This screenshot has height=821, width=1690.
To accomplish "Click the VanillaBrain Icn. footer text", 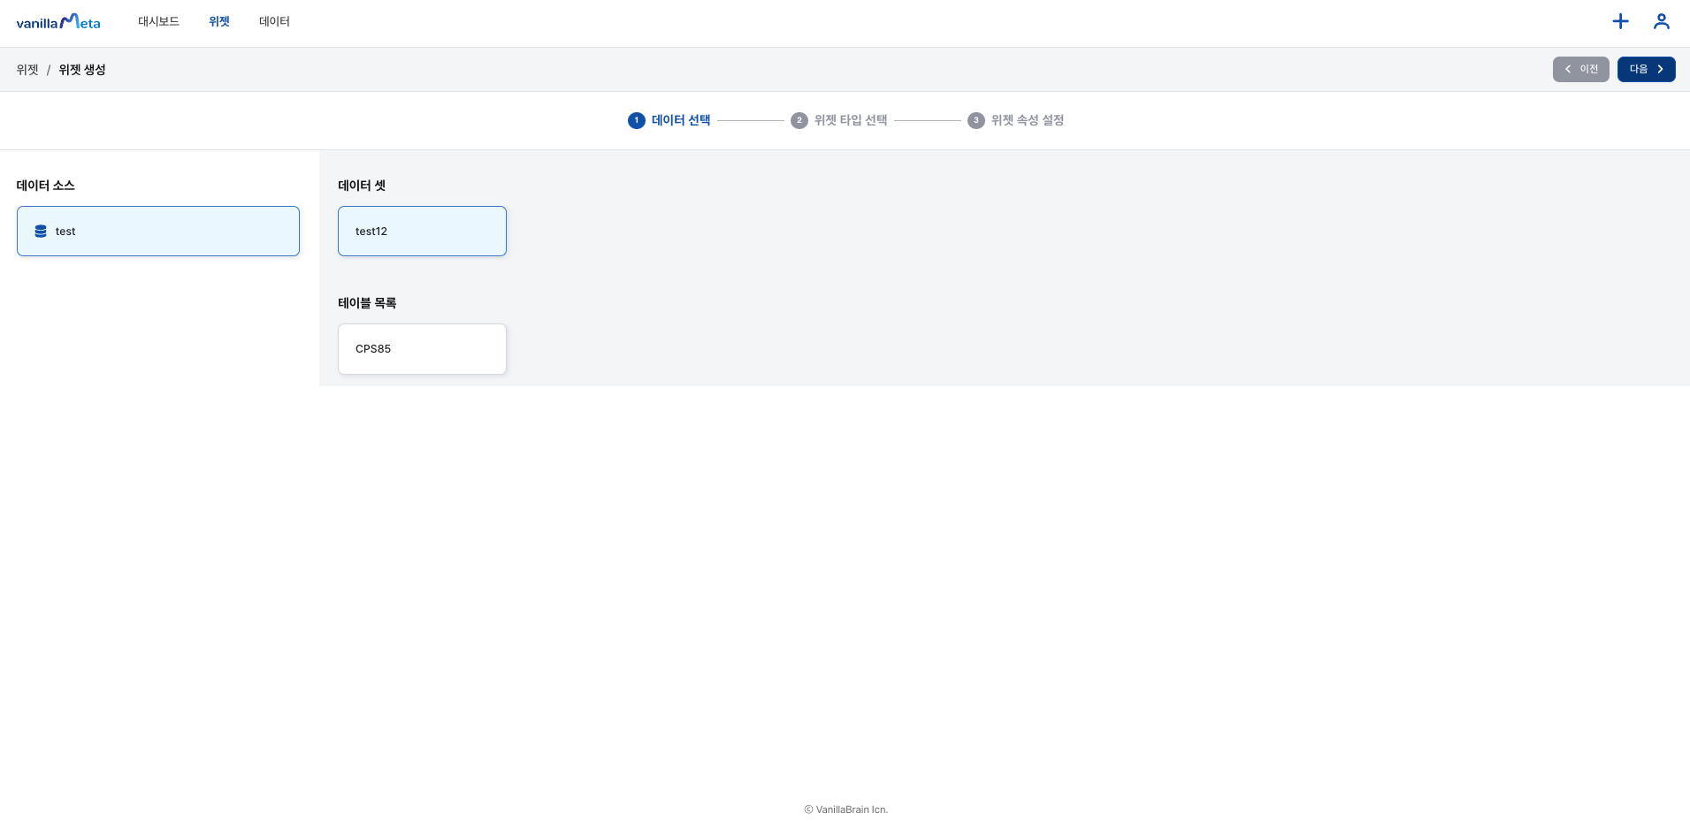I will tap(845, 810).
